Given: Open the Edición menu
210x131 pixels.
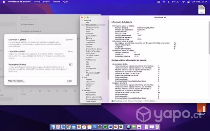Looking at the screenshot, I should tap(46, 2).
